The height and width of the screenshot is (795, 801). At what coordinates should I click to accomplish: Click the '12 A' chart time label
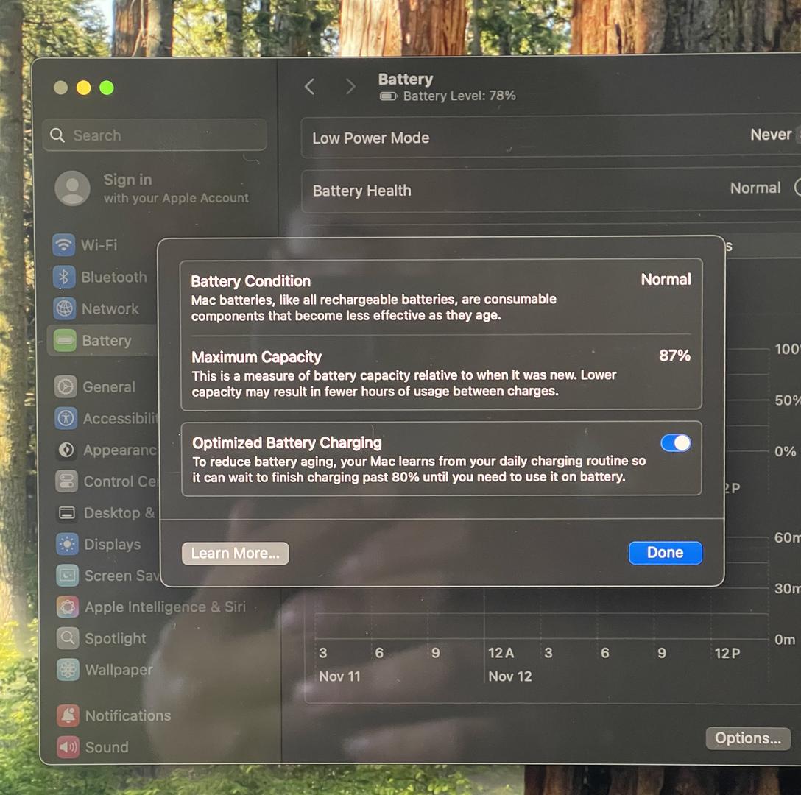[x=501, y=653]
